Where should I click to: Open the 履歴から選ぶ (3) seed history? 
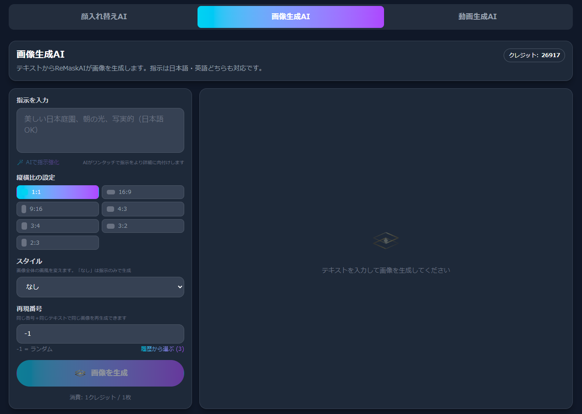pos(162,349)
